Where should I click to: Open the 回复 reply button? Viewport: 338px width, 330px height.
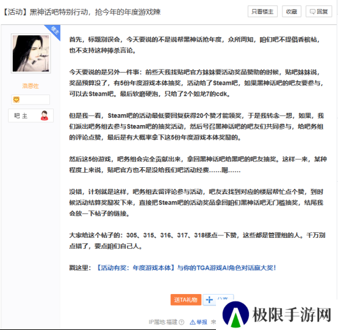pos(319,12)
